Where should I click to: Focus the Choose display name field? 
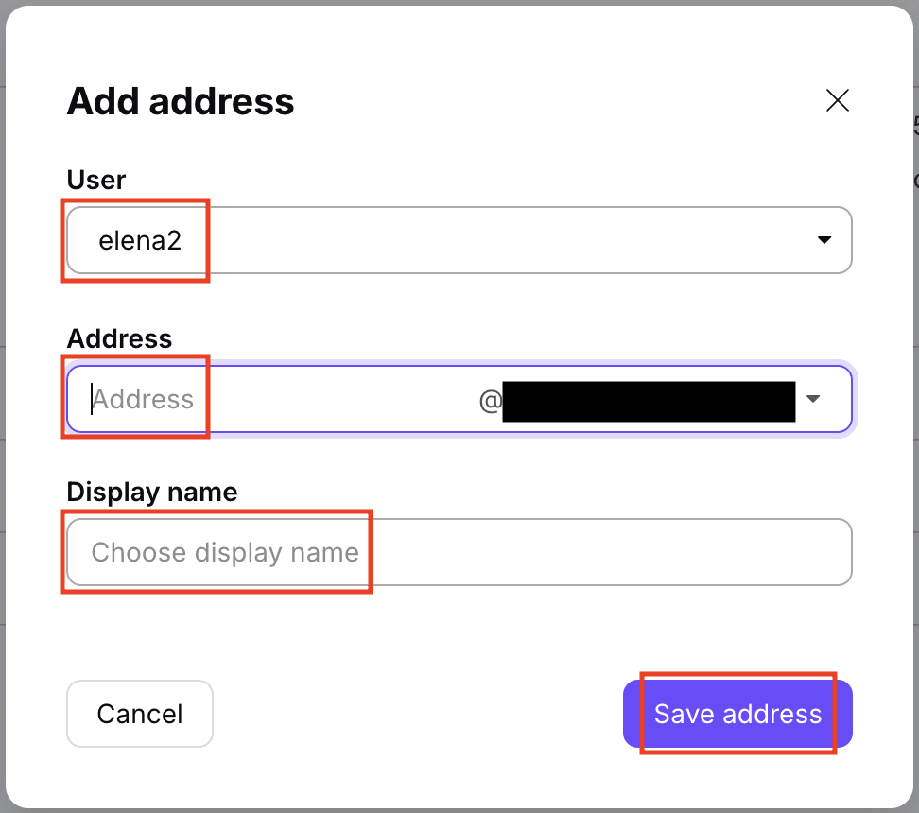point(284,552)
